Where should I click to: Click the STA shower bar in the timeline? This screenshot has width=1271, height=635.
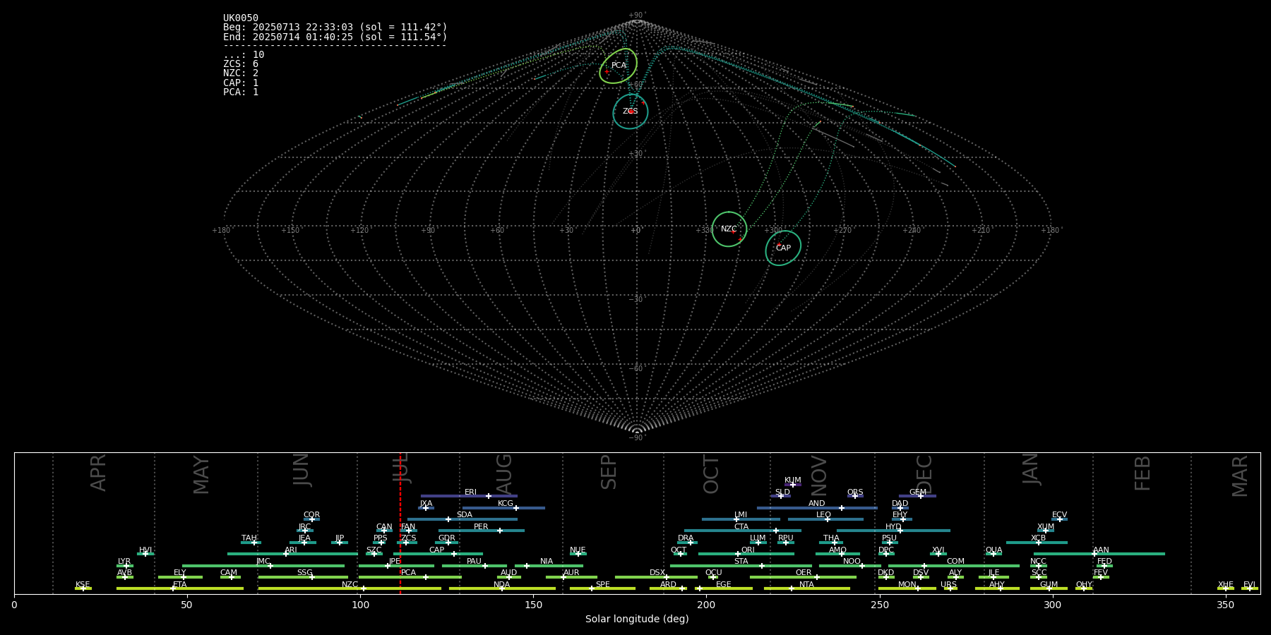[x=741, y=565]
